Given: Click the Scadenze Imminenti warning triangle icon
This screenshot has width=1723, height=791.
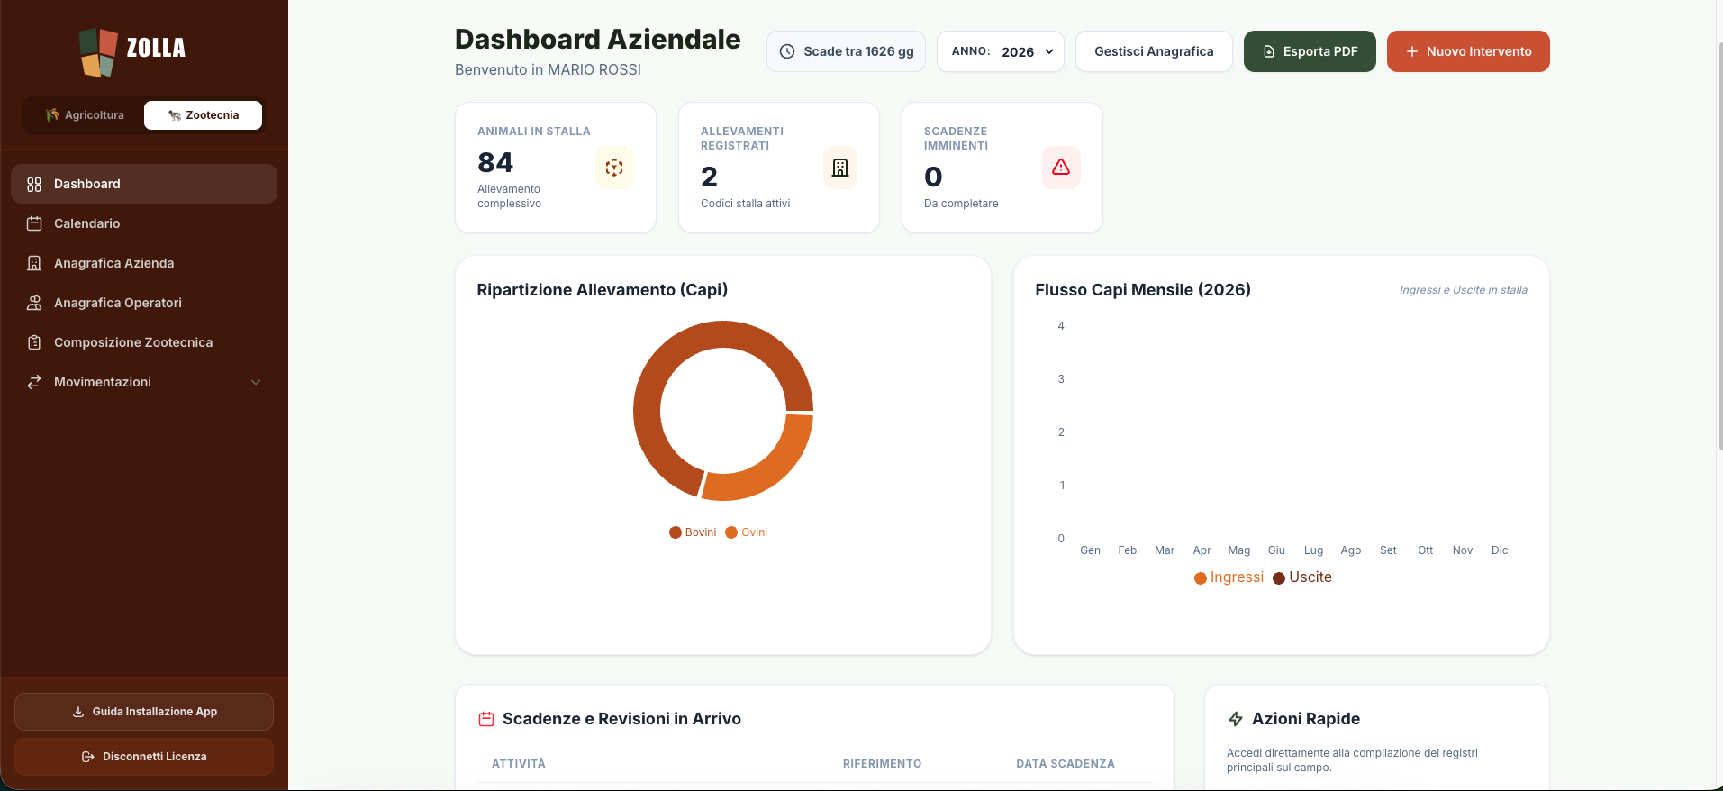Looking at the screenshot, I should 1061,168.
